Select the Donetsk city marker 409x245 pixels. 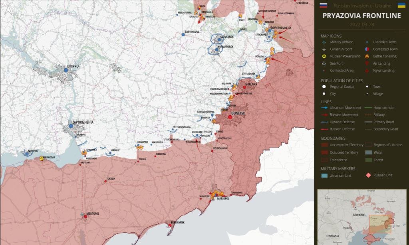(230, 117)
